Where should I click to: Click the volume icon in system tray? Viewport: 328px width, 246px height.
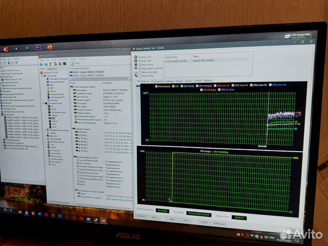pos(266,237)
